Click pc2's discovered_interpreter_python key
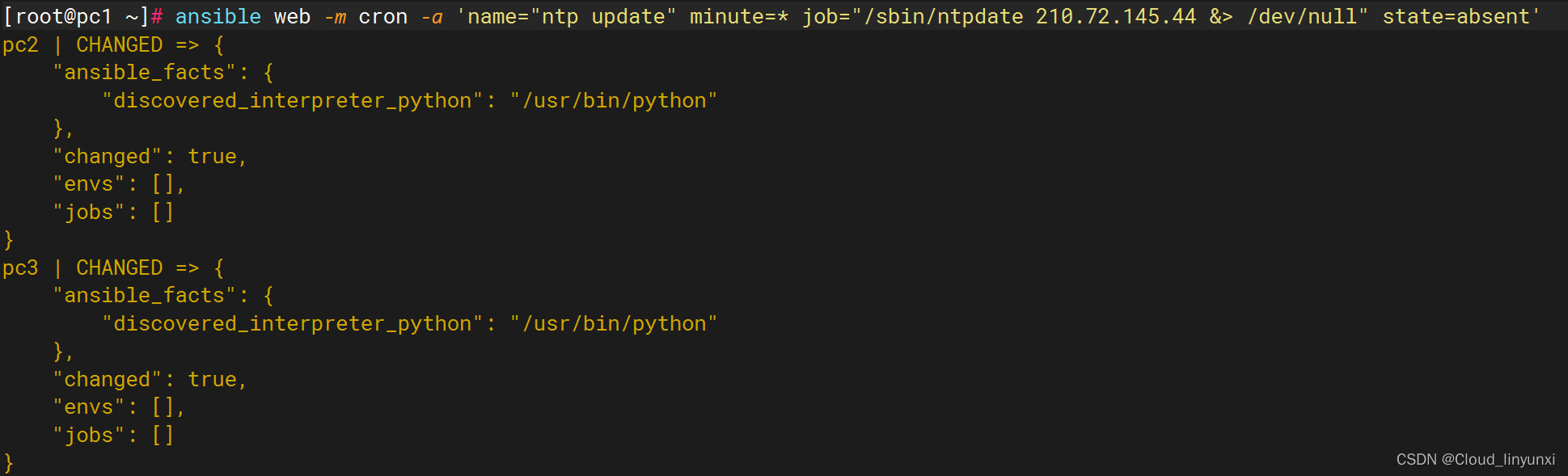The height and width of the screenshot is (476, 1568). point(293,100)
